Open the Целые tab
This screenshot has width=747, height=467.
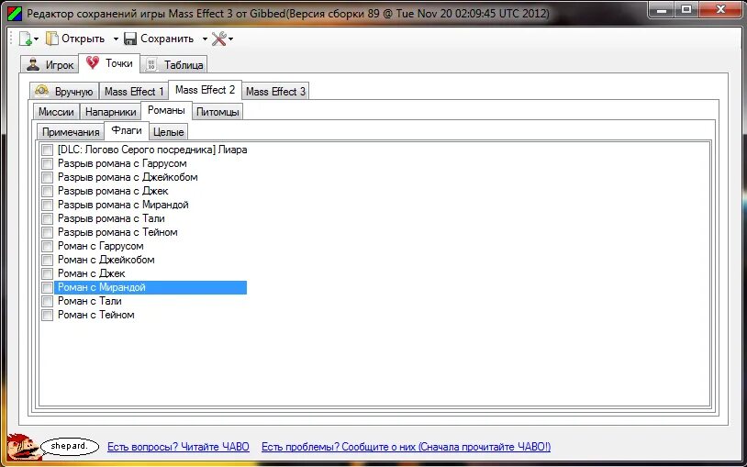point(169,131)
